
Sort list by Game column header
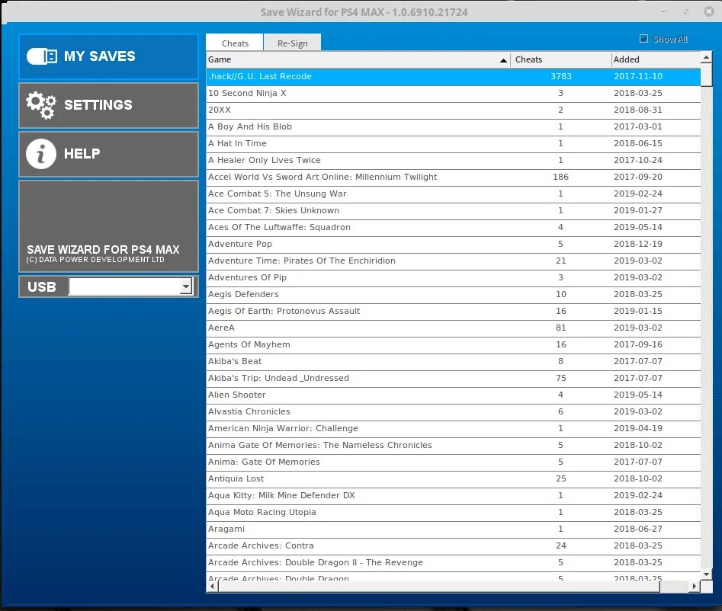point(358,59)
